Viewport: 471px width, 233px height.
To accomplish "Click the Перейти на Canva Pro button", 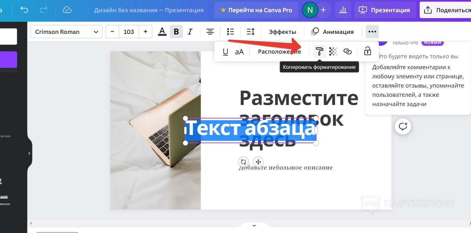I will (257, 10).
